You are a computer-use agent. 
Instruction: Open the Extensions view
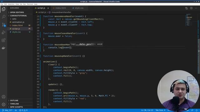tap(3, 40)
